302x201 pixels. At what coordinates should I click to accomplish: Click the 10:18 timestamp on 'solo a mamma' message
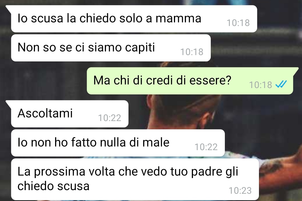click(238, 23)
